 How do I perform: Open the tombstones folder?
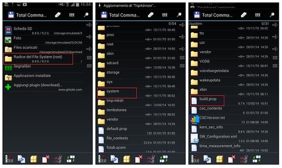[137, 112]
